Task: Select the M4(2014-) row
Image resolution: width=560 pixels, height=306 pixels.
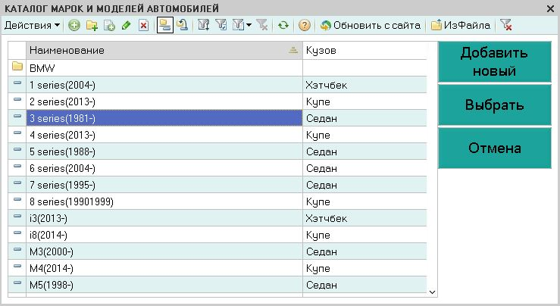Action: coord(217,268)
